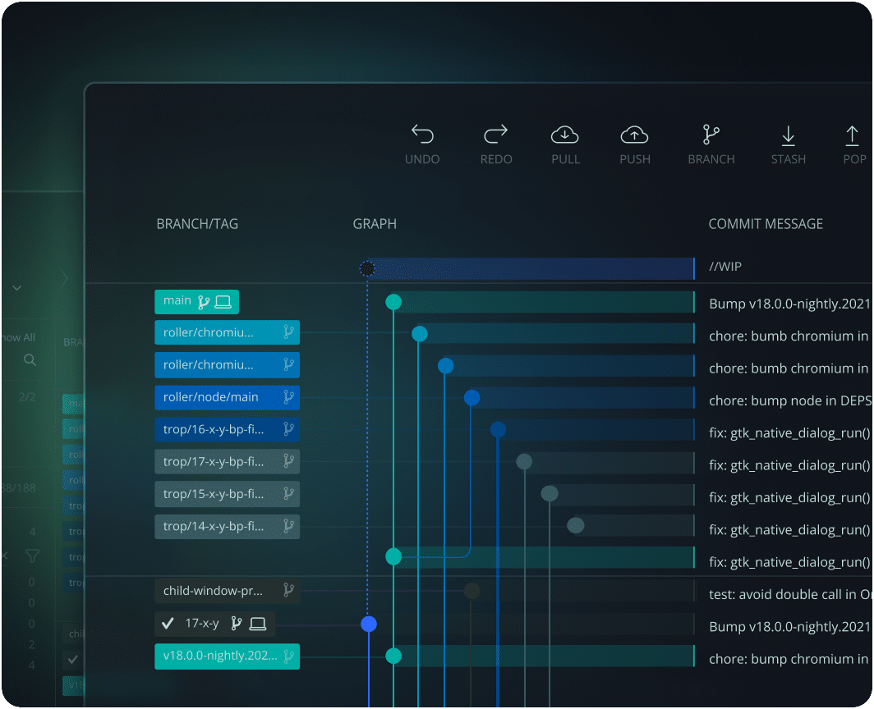Click the BRANCH/TAG column header
Image resolution: width=874 pixels, height=709 pixels.
[x=197, y=224]
